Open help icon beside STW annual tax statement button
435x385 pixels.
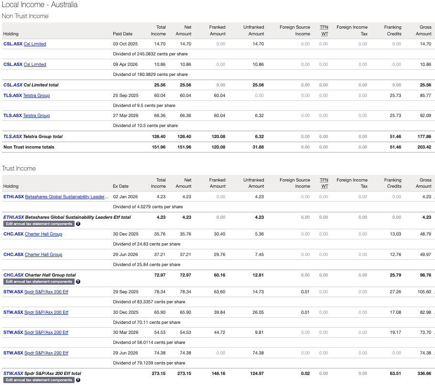click(78, 380)
